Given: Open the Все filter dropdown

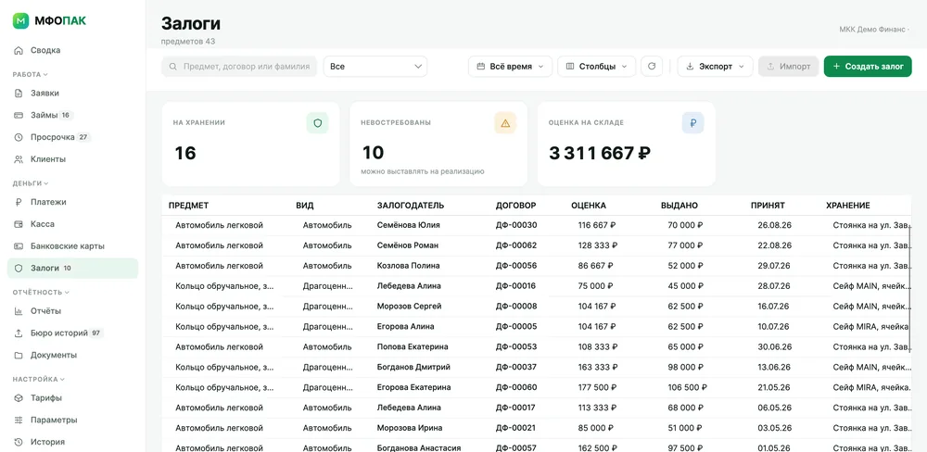Looking at the screenshot, I should click(x=375, y=66).
